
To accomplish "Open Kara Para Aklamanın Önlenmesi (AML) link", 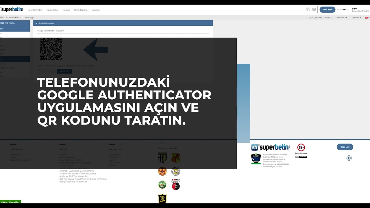I will pos(77,174).
